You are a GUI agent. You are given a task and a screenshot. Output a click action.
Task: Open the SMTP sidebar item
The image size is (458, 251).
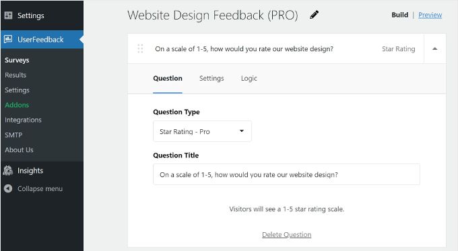click(13, 135)
